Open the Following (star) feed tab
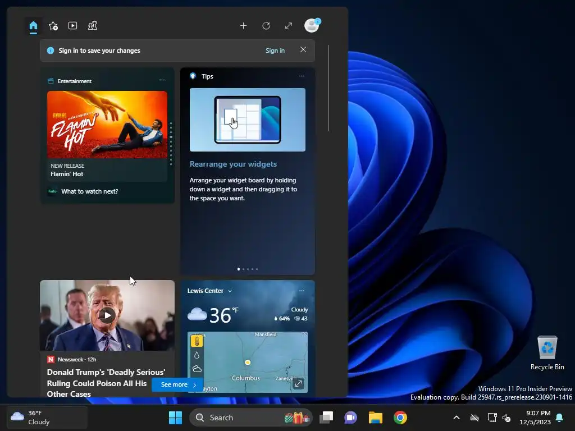Viewport: 575px width, 431px height. click(53, 26)
